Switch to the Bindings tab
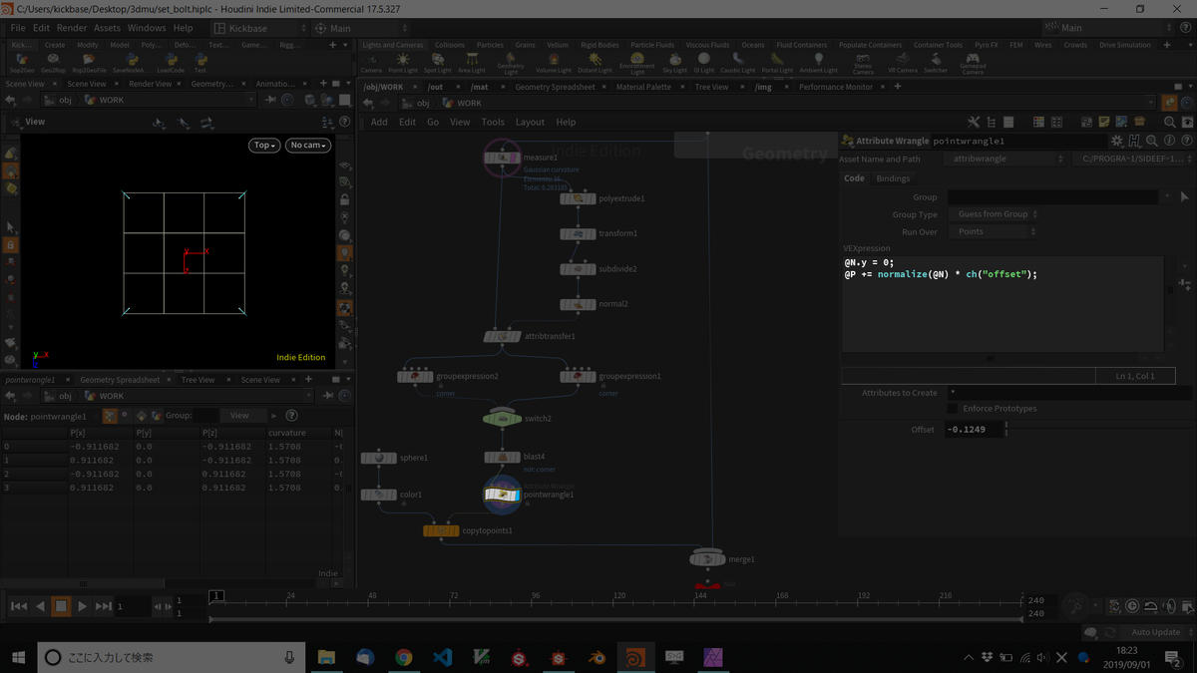This screenshot has width=1197, height=673. [x=893, y=178]
